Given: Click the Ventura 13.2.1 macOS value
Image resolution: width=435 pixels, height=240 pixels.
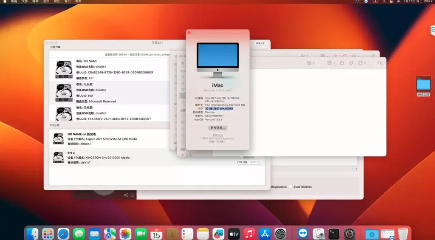Looking at the screenshot, I should 213,120.
